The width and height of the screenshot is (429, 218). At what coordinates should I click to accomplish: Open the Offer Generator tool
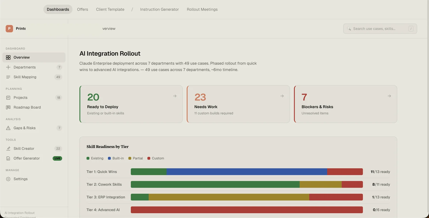[34, 158]
